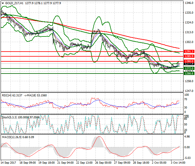
Task: Select the red 1291.3 price label
Action: [189, 51]
